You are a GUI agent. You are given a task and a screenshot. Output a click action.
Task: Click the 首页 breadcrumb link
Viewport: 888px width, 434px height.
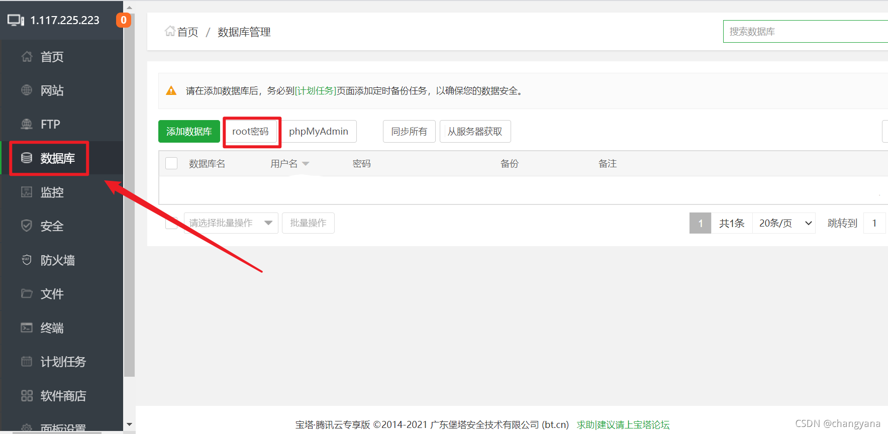pos(187,32)
